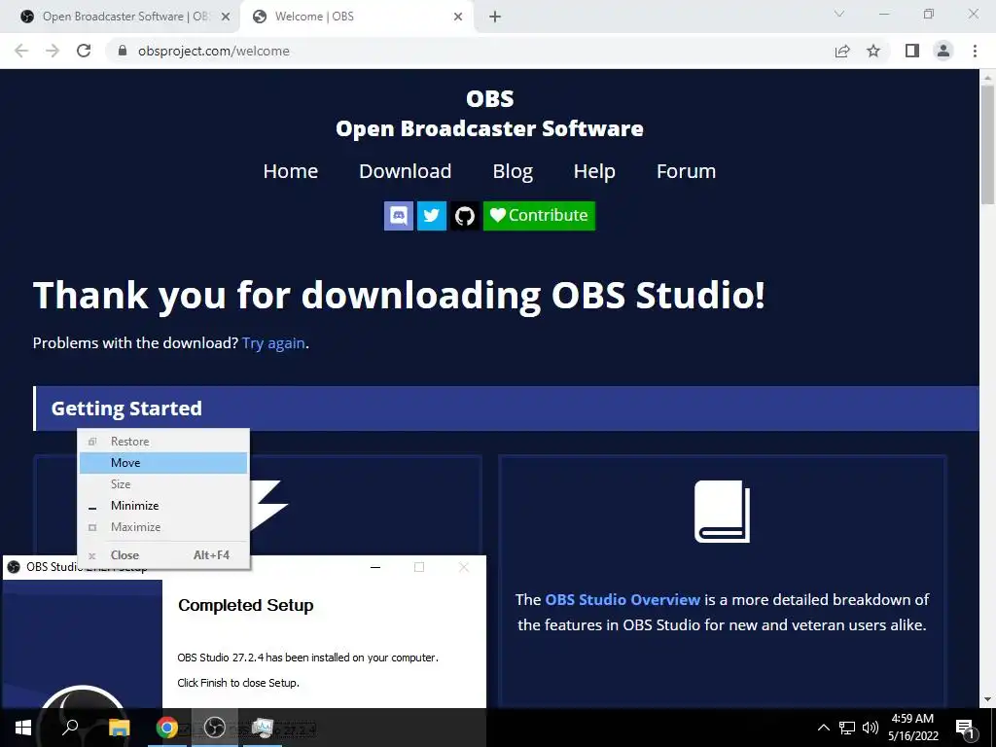Select OBS installer taskbar icon
This screenshot has height=747, width=996.
[x=215, y=728]
